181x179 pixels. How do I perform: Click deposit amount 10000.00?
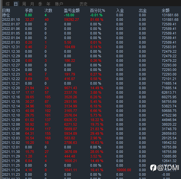tap(124, 170)
